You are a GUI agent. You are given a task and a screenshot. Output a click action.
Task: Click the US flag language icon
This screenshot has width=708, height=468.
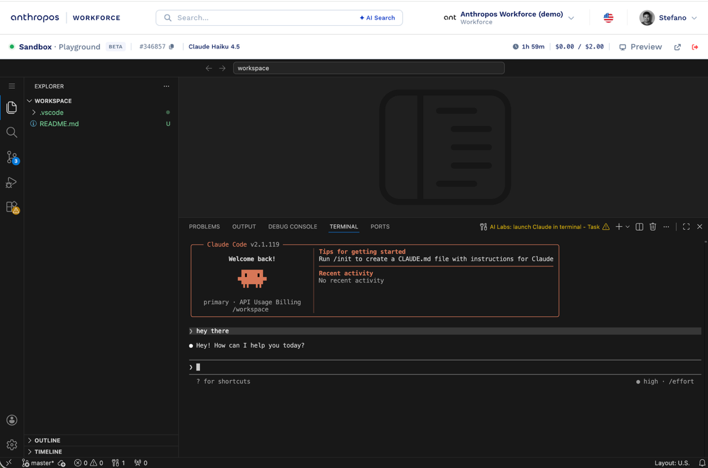pyautogui.click(x=609, y=18)
